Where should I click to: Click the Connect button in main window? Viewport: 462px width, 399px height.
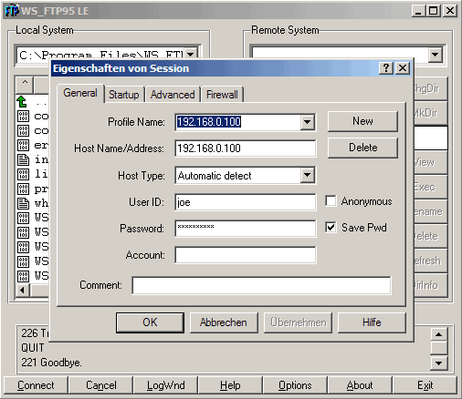point(36,385)
